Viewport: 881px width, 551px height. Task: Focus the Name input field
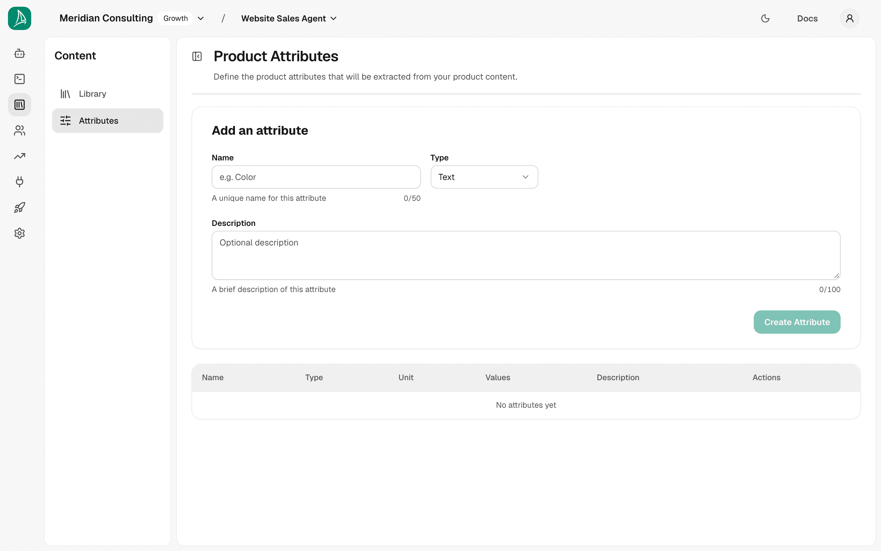(316, 177)
